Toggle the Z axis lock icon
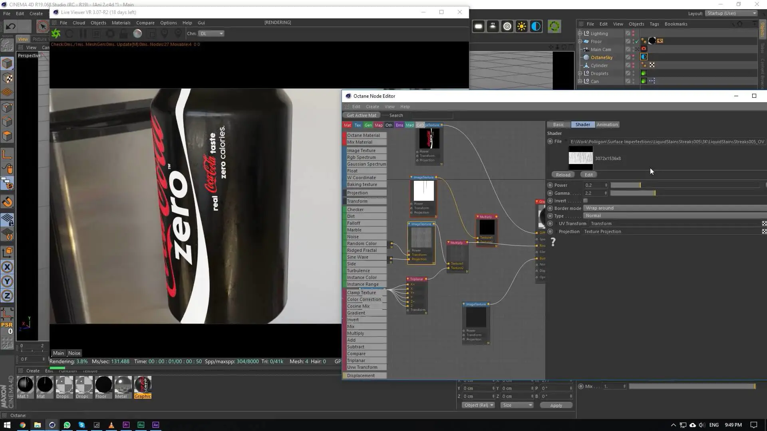This screenshot has width=767, height=431. pyautogui.click(x=7, y=296)
